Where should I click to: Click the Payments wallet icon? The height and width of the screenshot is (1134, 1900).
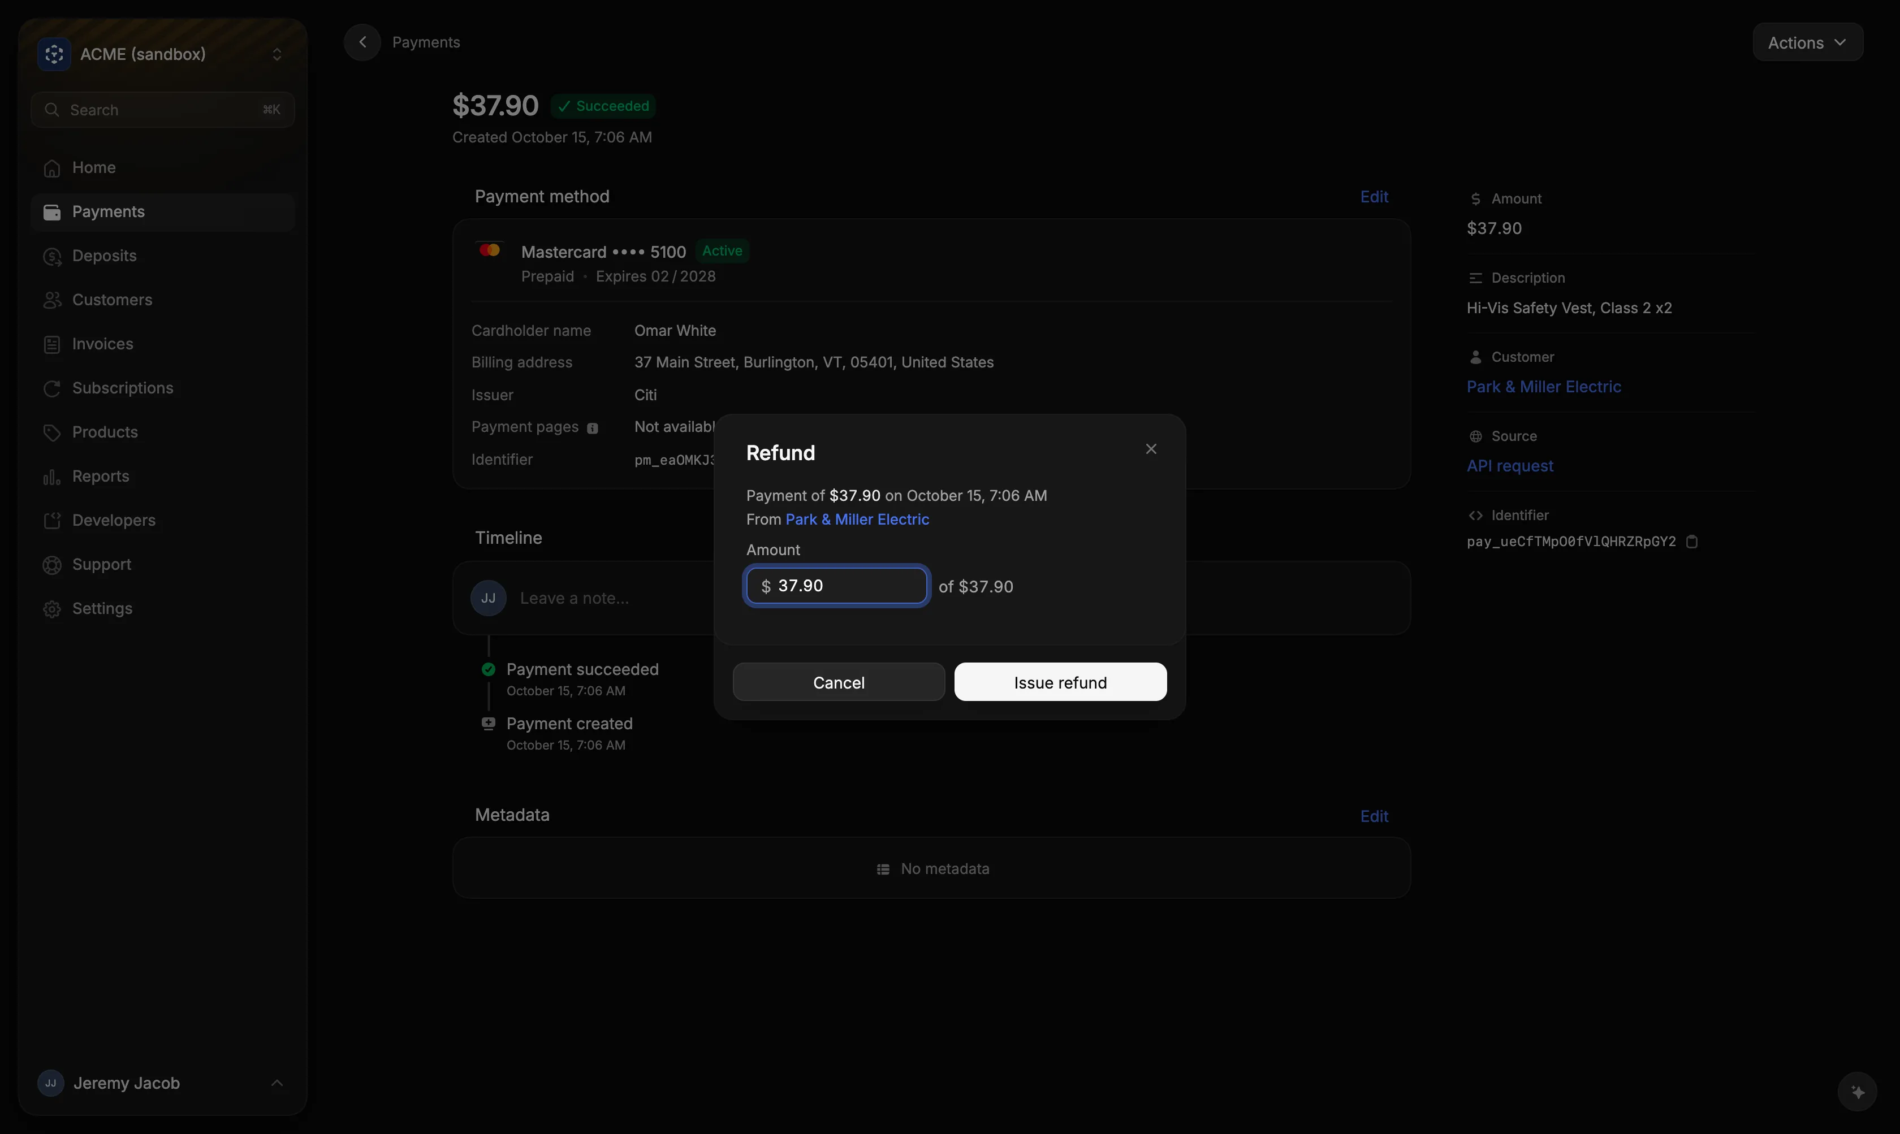[52, 213]
